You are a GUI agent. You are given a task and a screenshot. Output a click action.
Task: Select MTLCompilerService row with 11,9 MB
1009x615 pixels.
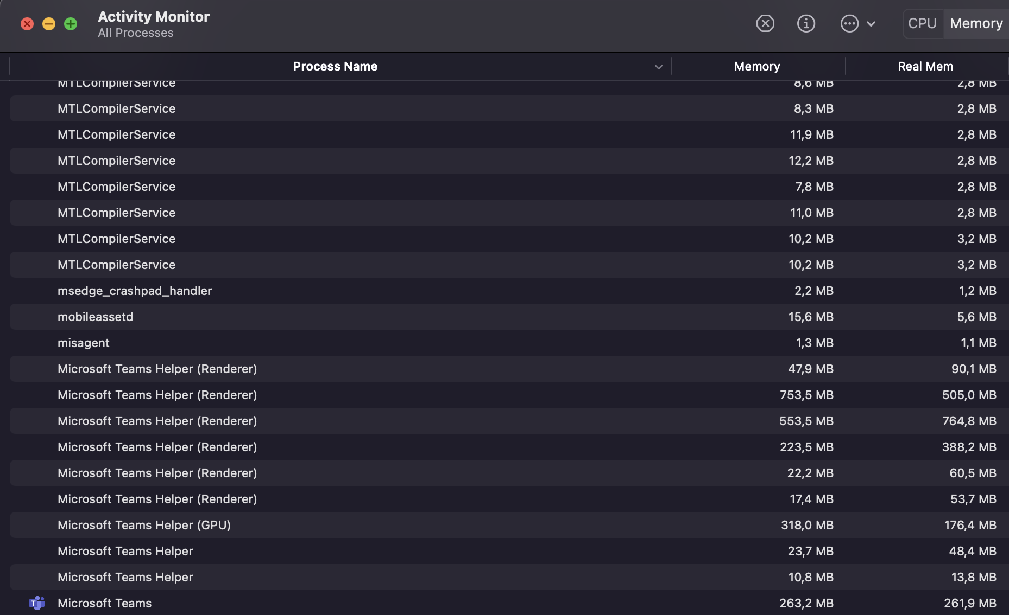tap(509, 134)
